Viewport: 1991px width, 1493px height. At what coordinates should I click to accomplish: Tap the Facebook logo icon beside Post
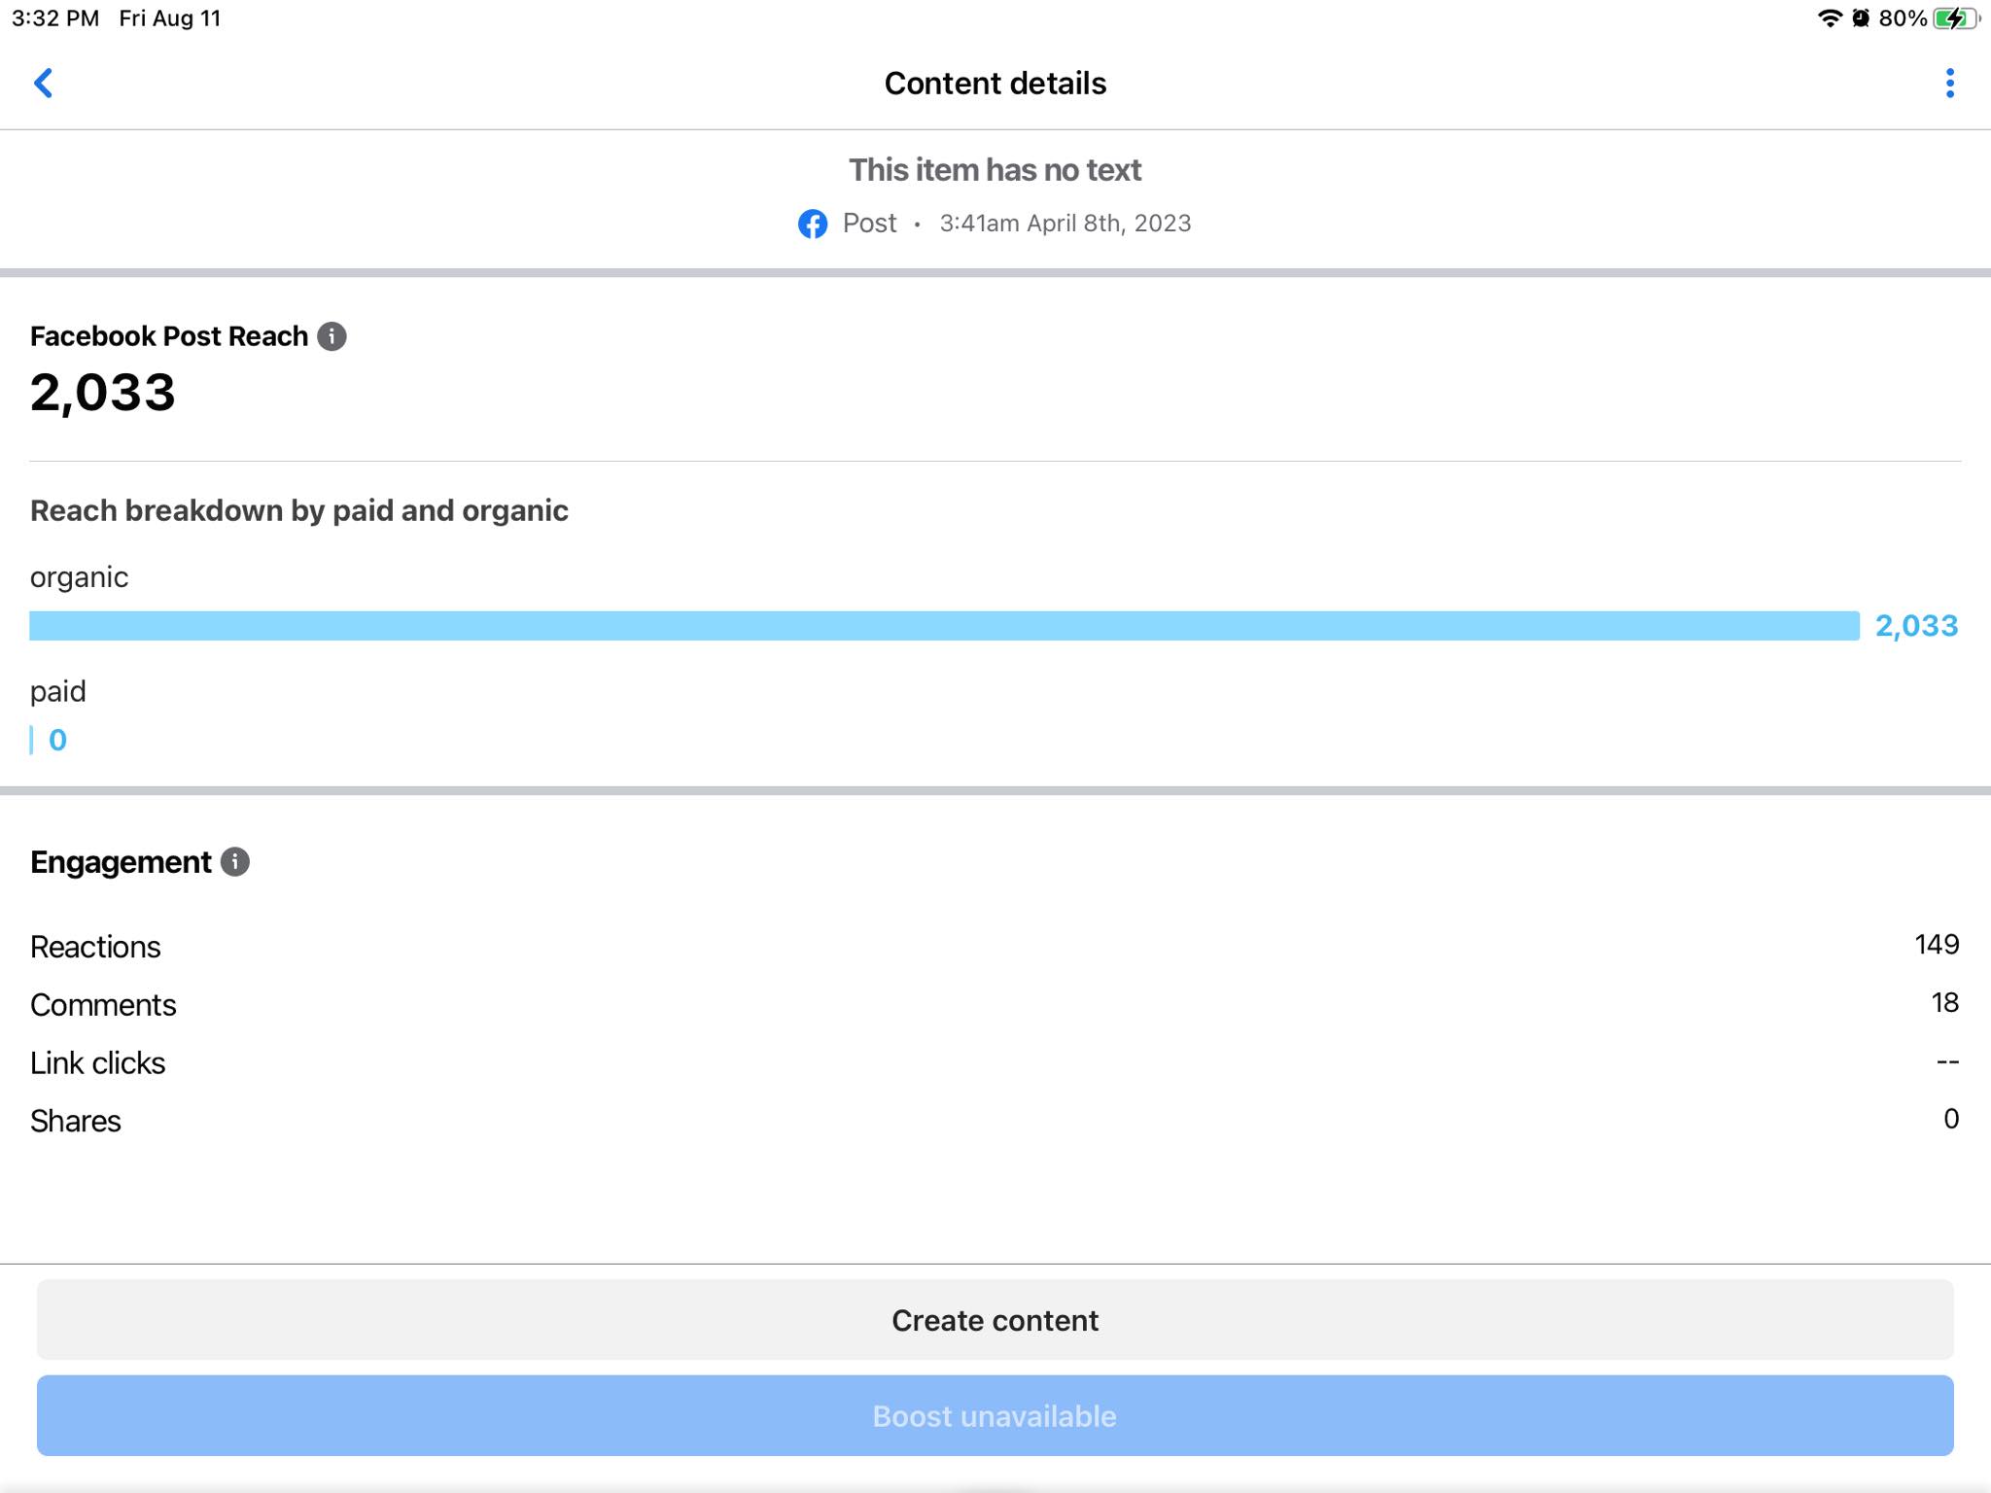point(813,224)
